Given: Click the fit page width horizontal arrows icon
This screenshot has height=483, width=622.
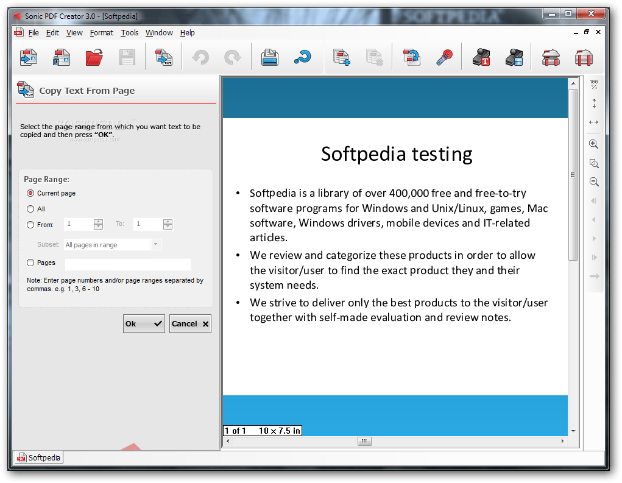Looking at the screenshot, I should coord(594,122).
